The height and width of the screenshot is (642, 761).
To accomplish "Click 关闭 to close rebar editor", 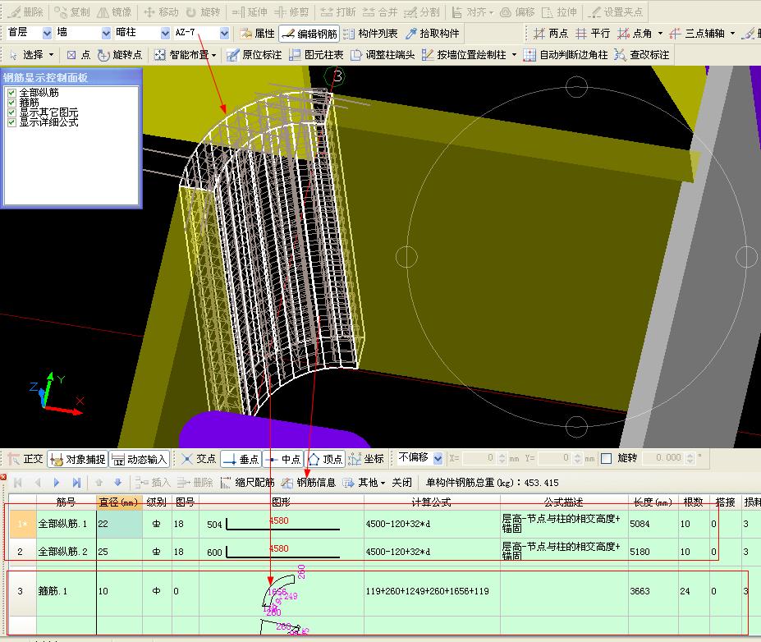I will pos(401,483).
